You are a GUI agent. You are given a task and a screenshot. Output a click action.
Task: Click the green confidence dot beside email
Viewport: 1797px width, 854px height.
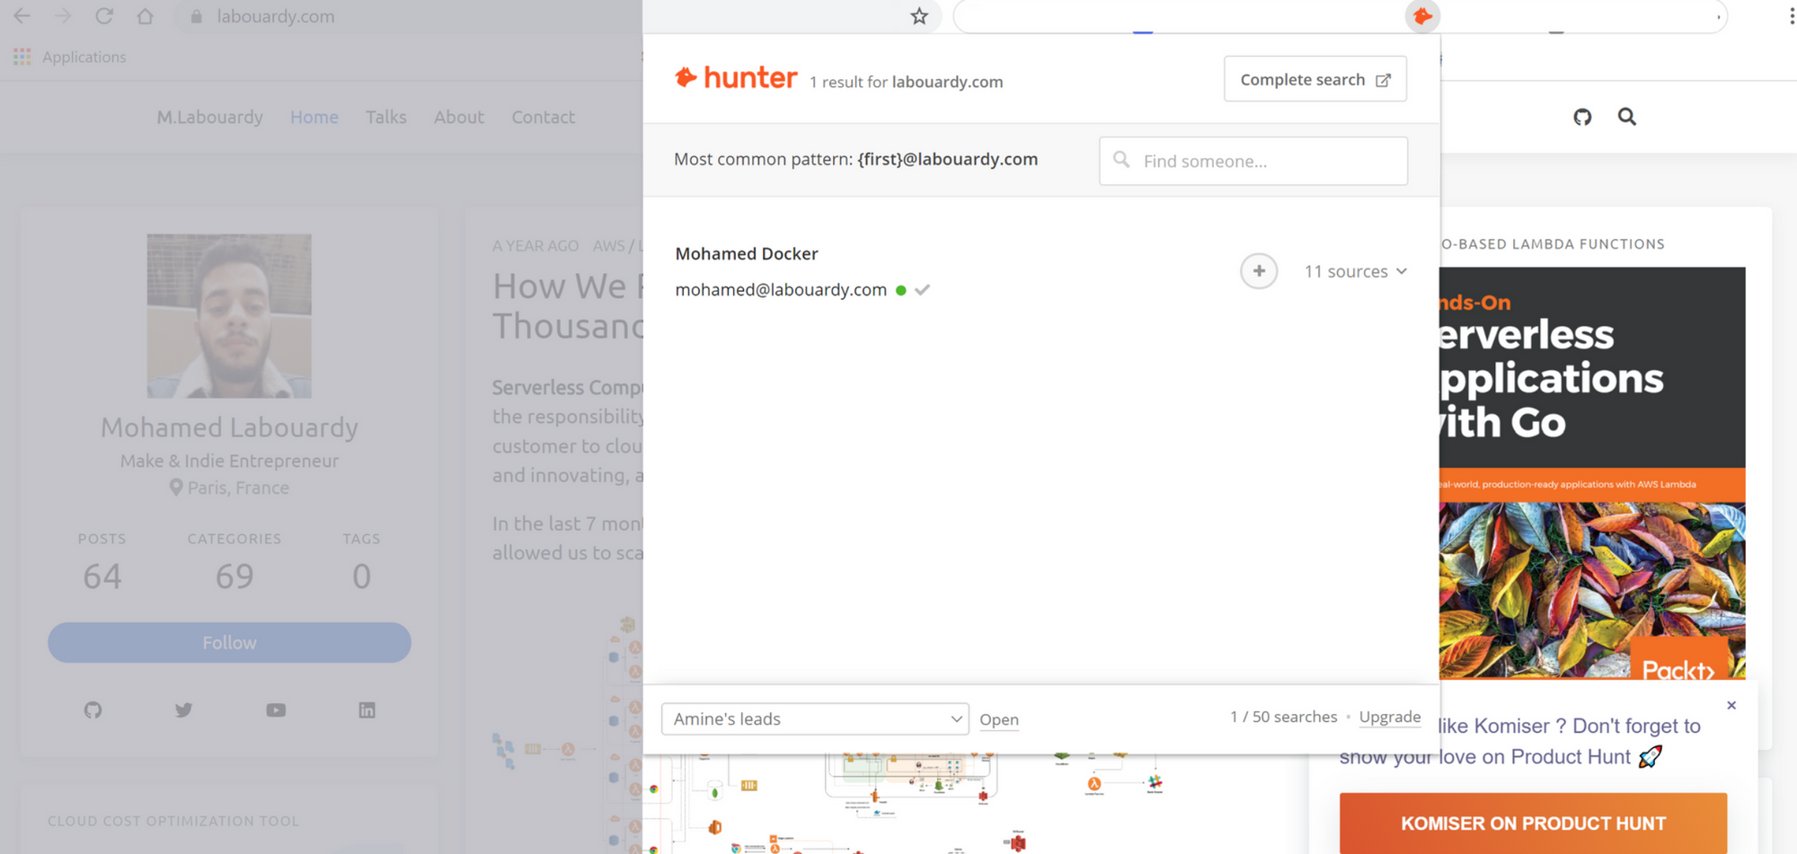[901, 290]
